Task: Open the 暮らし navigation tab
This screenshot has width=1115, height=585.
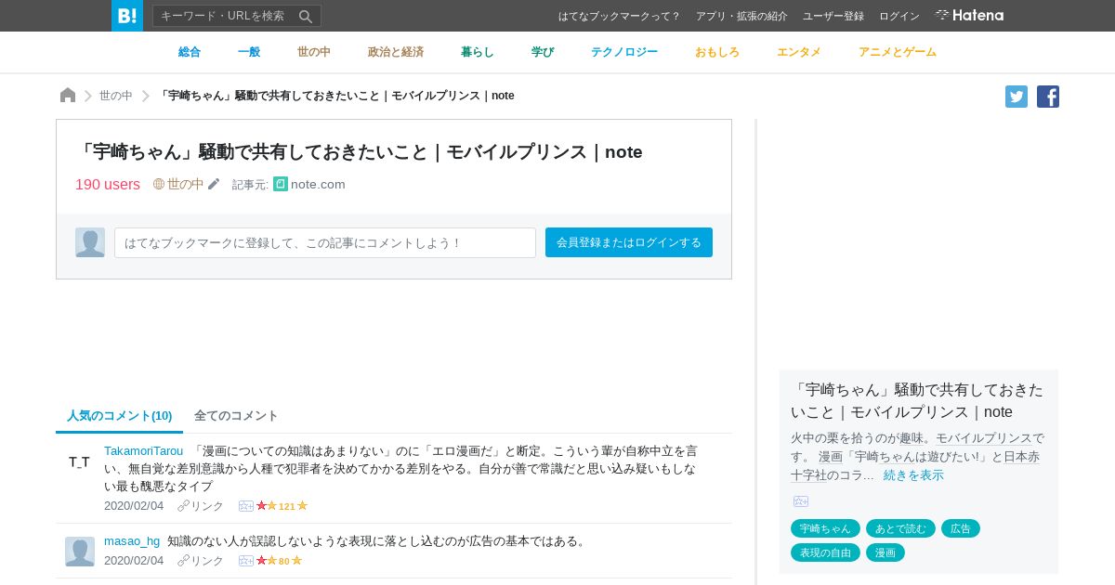Action: coord(478,52)
